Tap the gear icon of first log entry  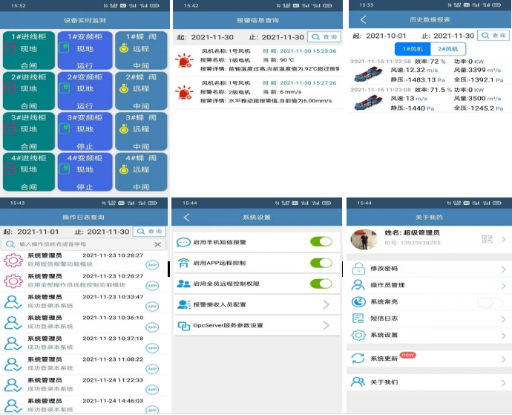coord(13,260)
